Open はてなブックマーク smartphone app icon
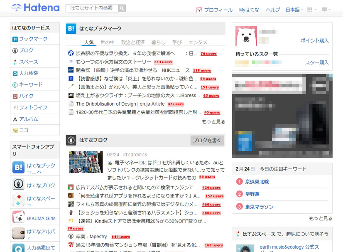 (18, 168)
